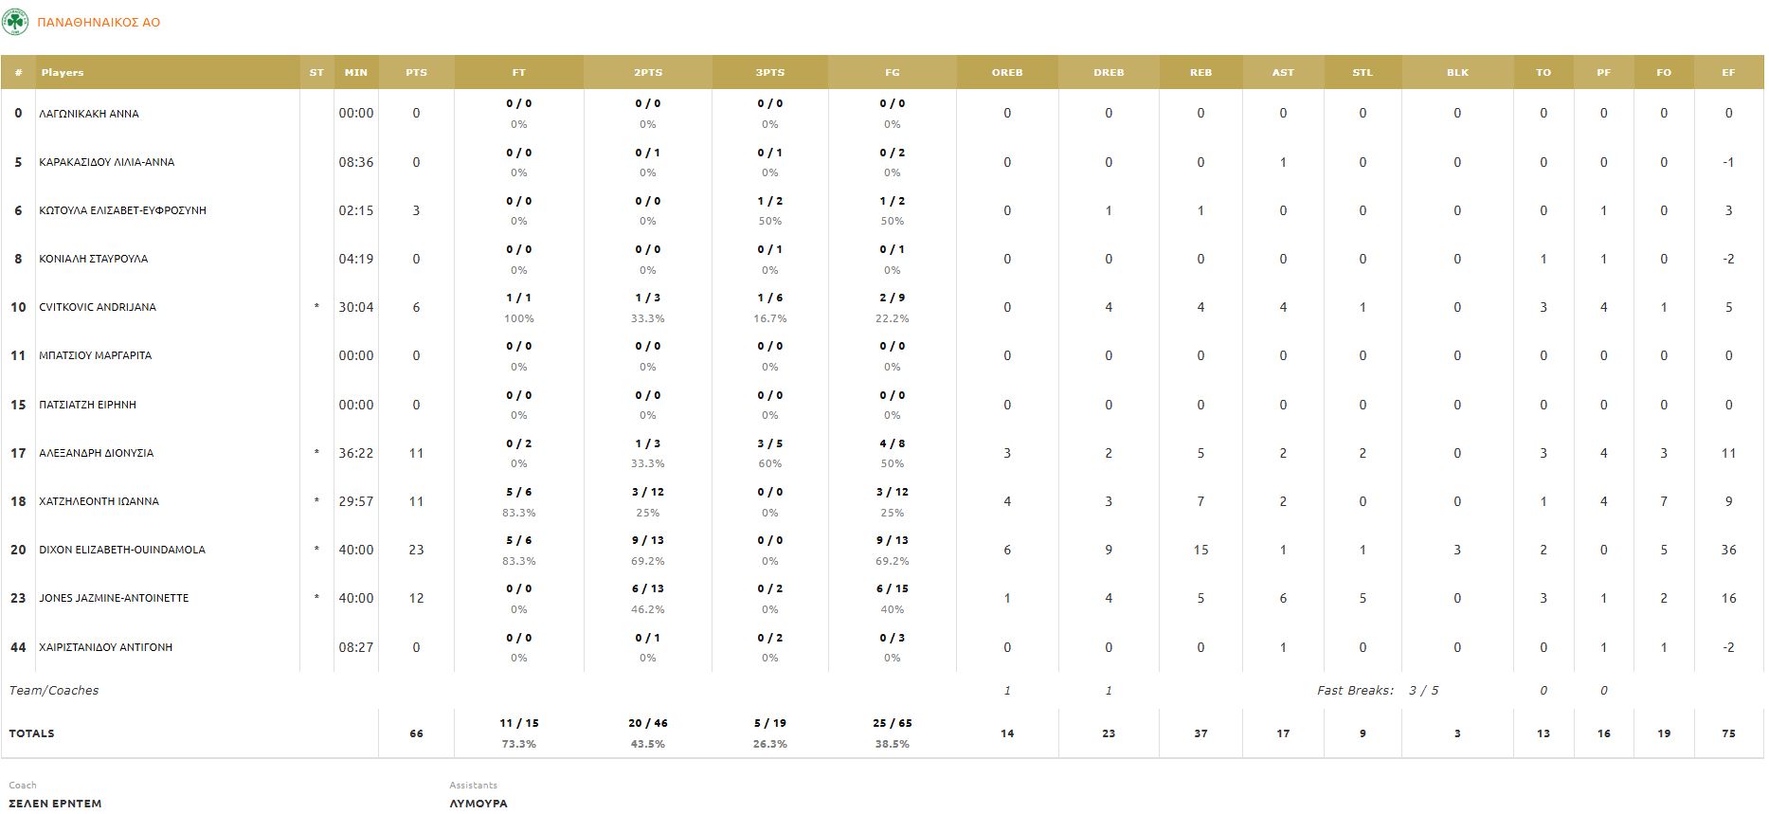Sort by the FT column header
This screenshot has width=1769, height=814.
coord(518,73)
